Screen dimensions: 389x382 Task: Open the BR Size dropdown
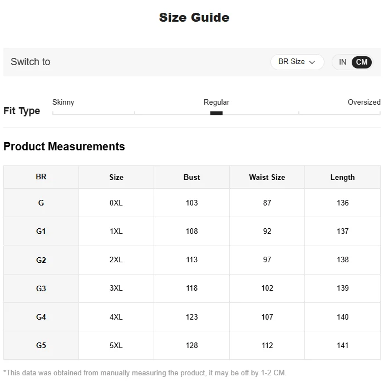pos(297,62)
